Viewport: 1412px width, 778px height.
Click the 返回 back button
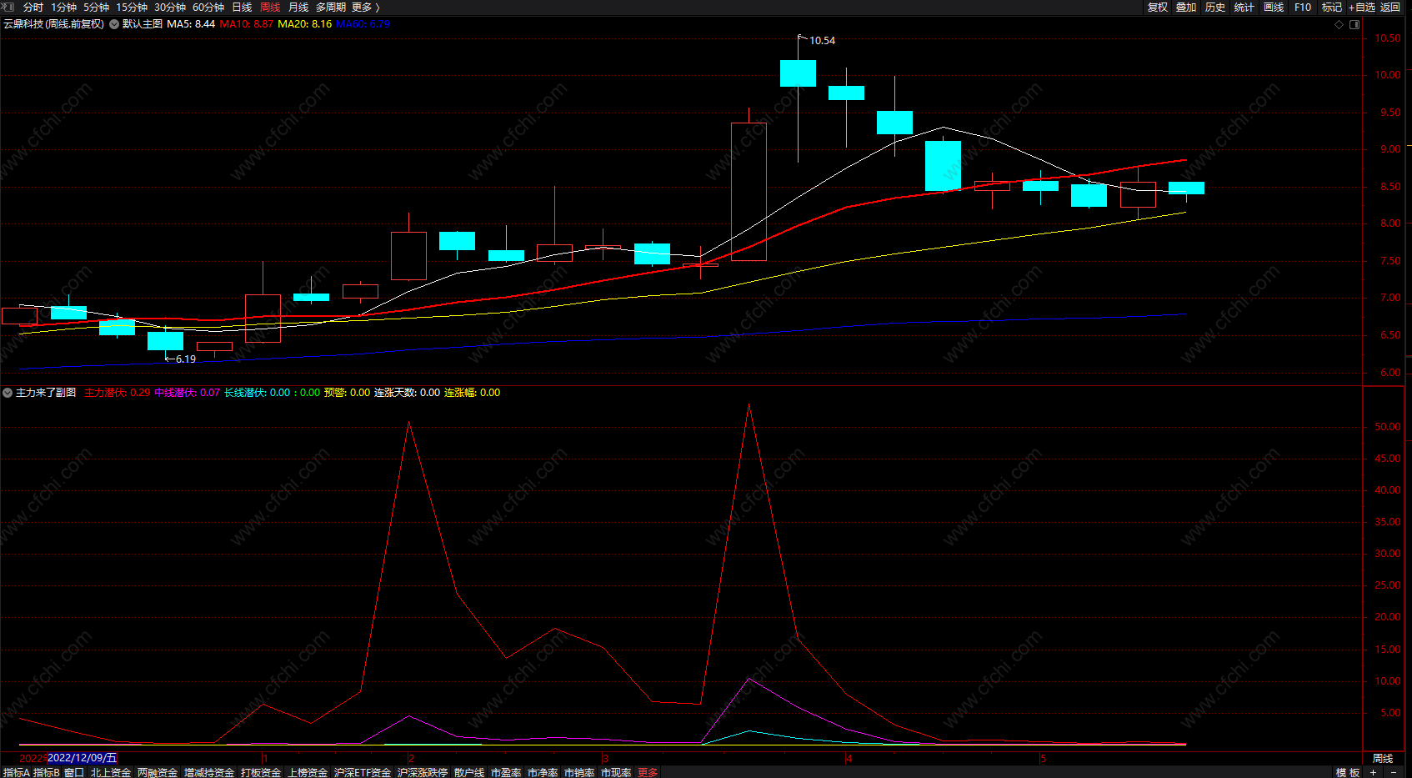(x=1390, y=8)
